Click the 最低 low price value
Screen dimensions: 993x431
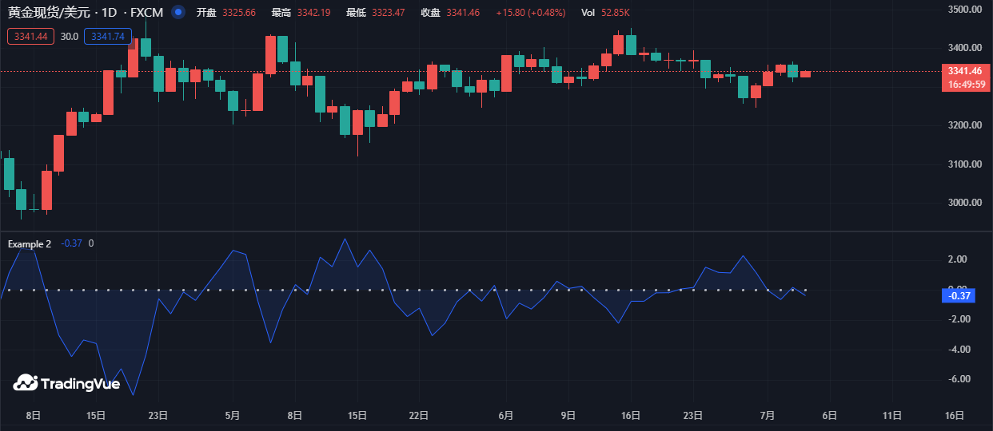tap(388, 13)
